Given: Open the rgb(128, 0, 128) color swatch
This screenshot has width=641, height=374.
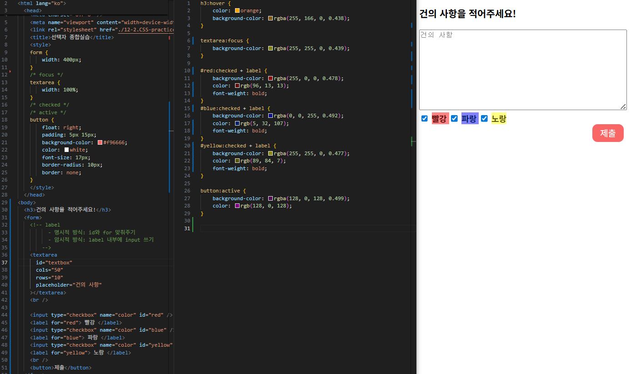Looking at the screenshot, I should coord(237,206).
